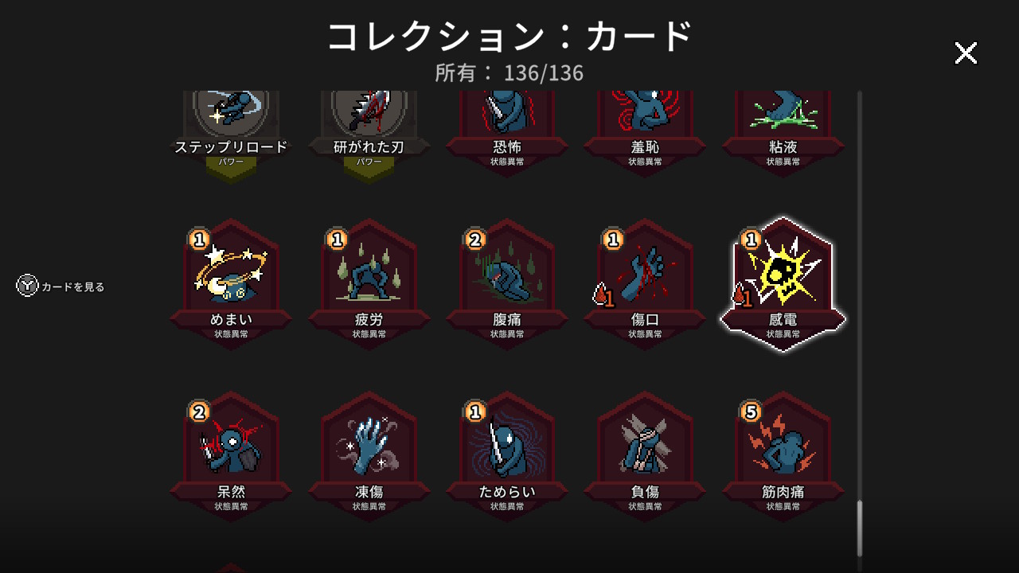Click the partially visible card at bottom
1019x573 pixels.
coord(231,567)
